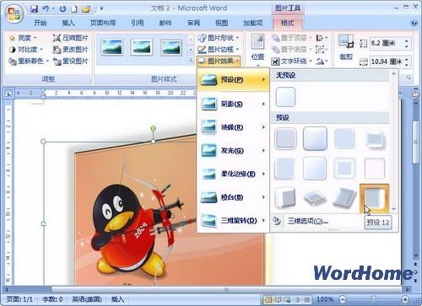The width and height of the screenshot is (422, 306).
Task: Click the preset gallery scrollbar
Action: coord(393,141)
